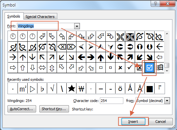Choose the delete-right boxed X symbol
The image size is (177, 130).
click(71, 47)
